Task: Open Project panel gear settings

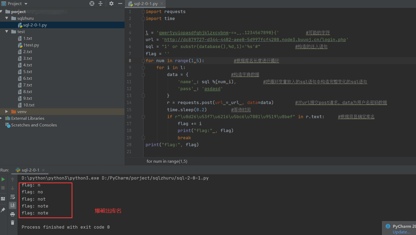Action: 111,3
